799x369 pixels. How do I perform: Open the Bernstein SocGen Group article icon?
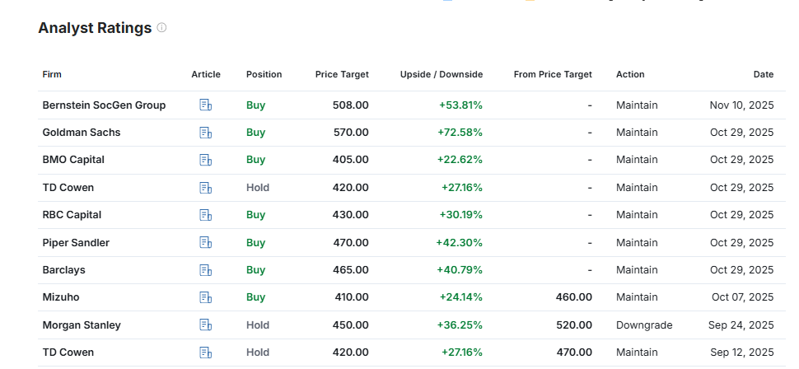click(206, 105)
